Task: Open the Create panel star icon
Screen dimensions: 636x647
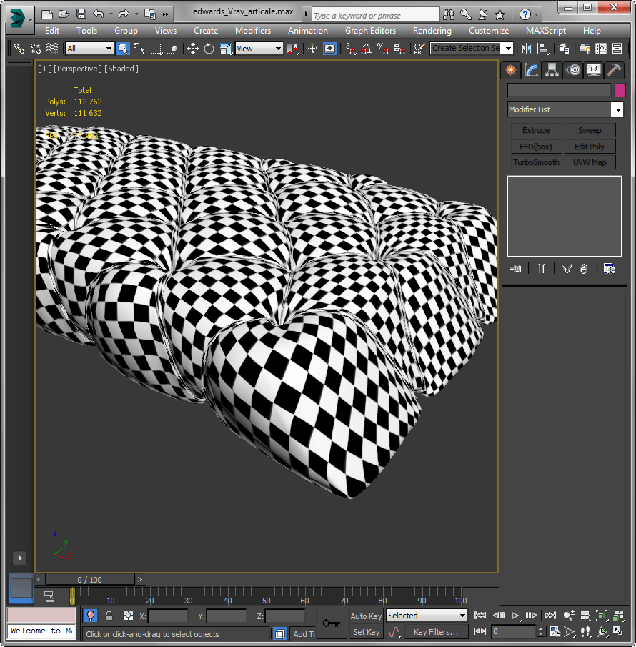Action: pyautogui.click(x=510, y=70)
